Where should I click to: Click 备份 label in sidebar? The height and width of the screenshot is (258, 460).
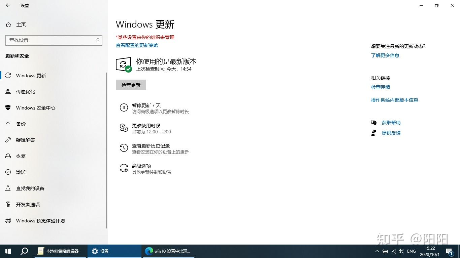tap(21, 124)
